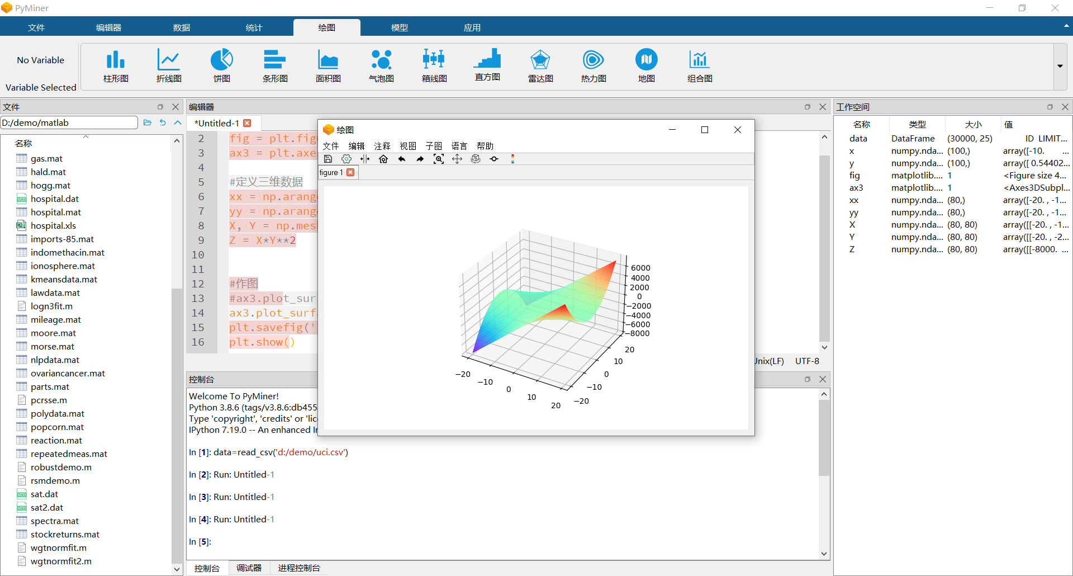
Task: Close the figure 1 tab
Action: point(350,172)
